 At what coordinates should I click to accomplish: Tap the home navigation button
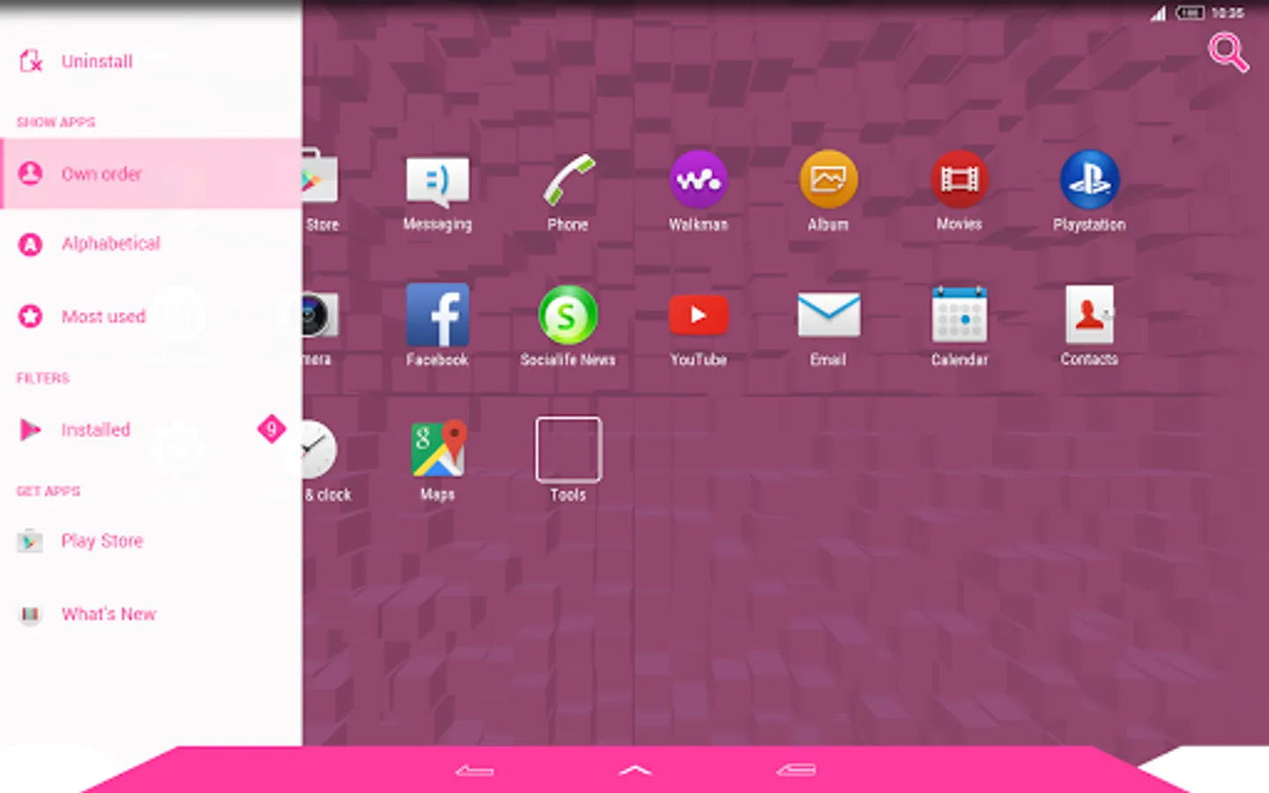pos(634,770)
